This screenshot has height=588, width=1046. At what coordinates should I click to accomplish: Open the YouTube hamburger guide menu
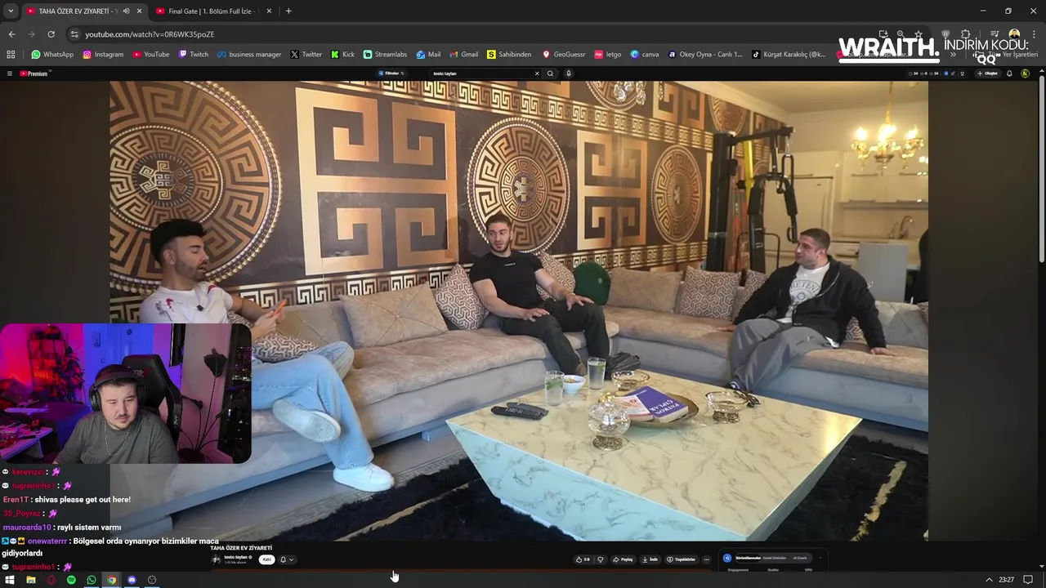click(x=10, y=73)
